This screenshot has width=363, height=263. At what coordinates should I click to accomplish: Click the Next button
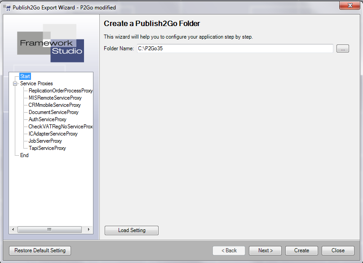266,250
